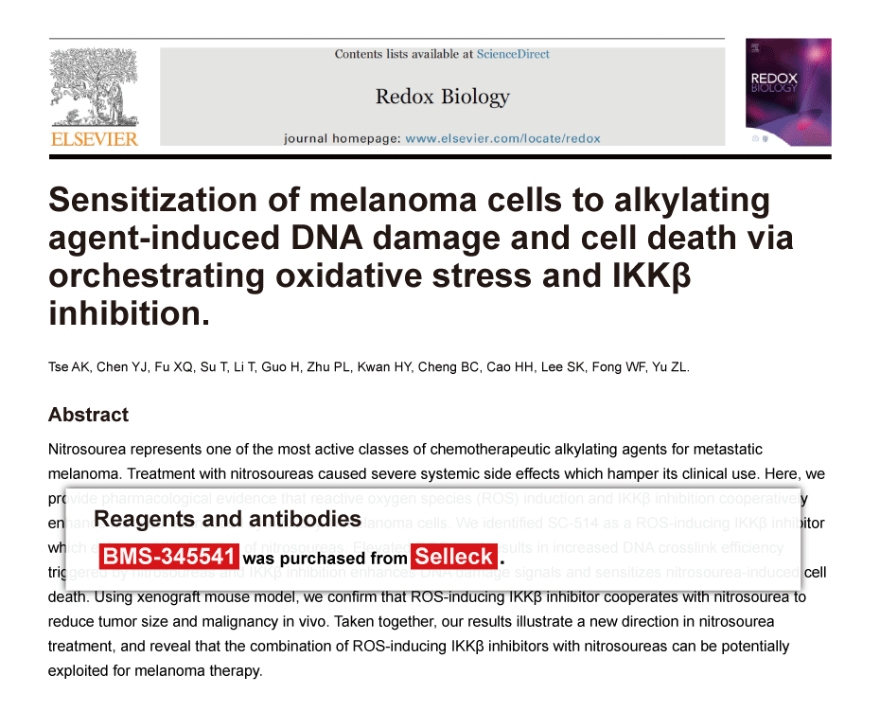Click the small icons below the Redox cover
880x711 pixels.
759,138
